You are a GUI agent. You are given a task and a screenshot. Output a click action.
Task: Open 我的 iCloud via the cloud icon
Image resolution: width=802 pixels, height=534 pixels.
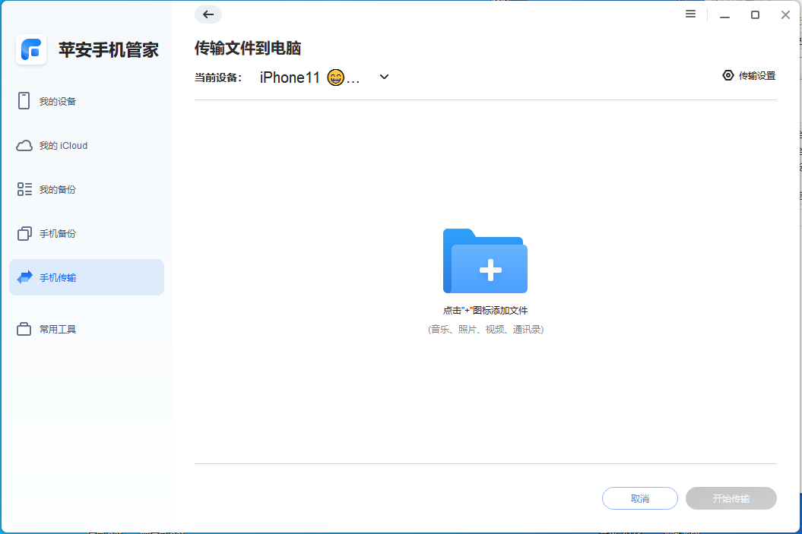point(24,144)
